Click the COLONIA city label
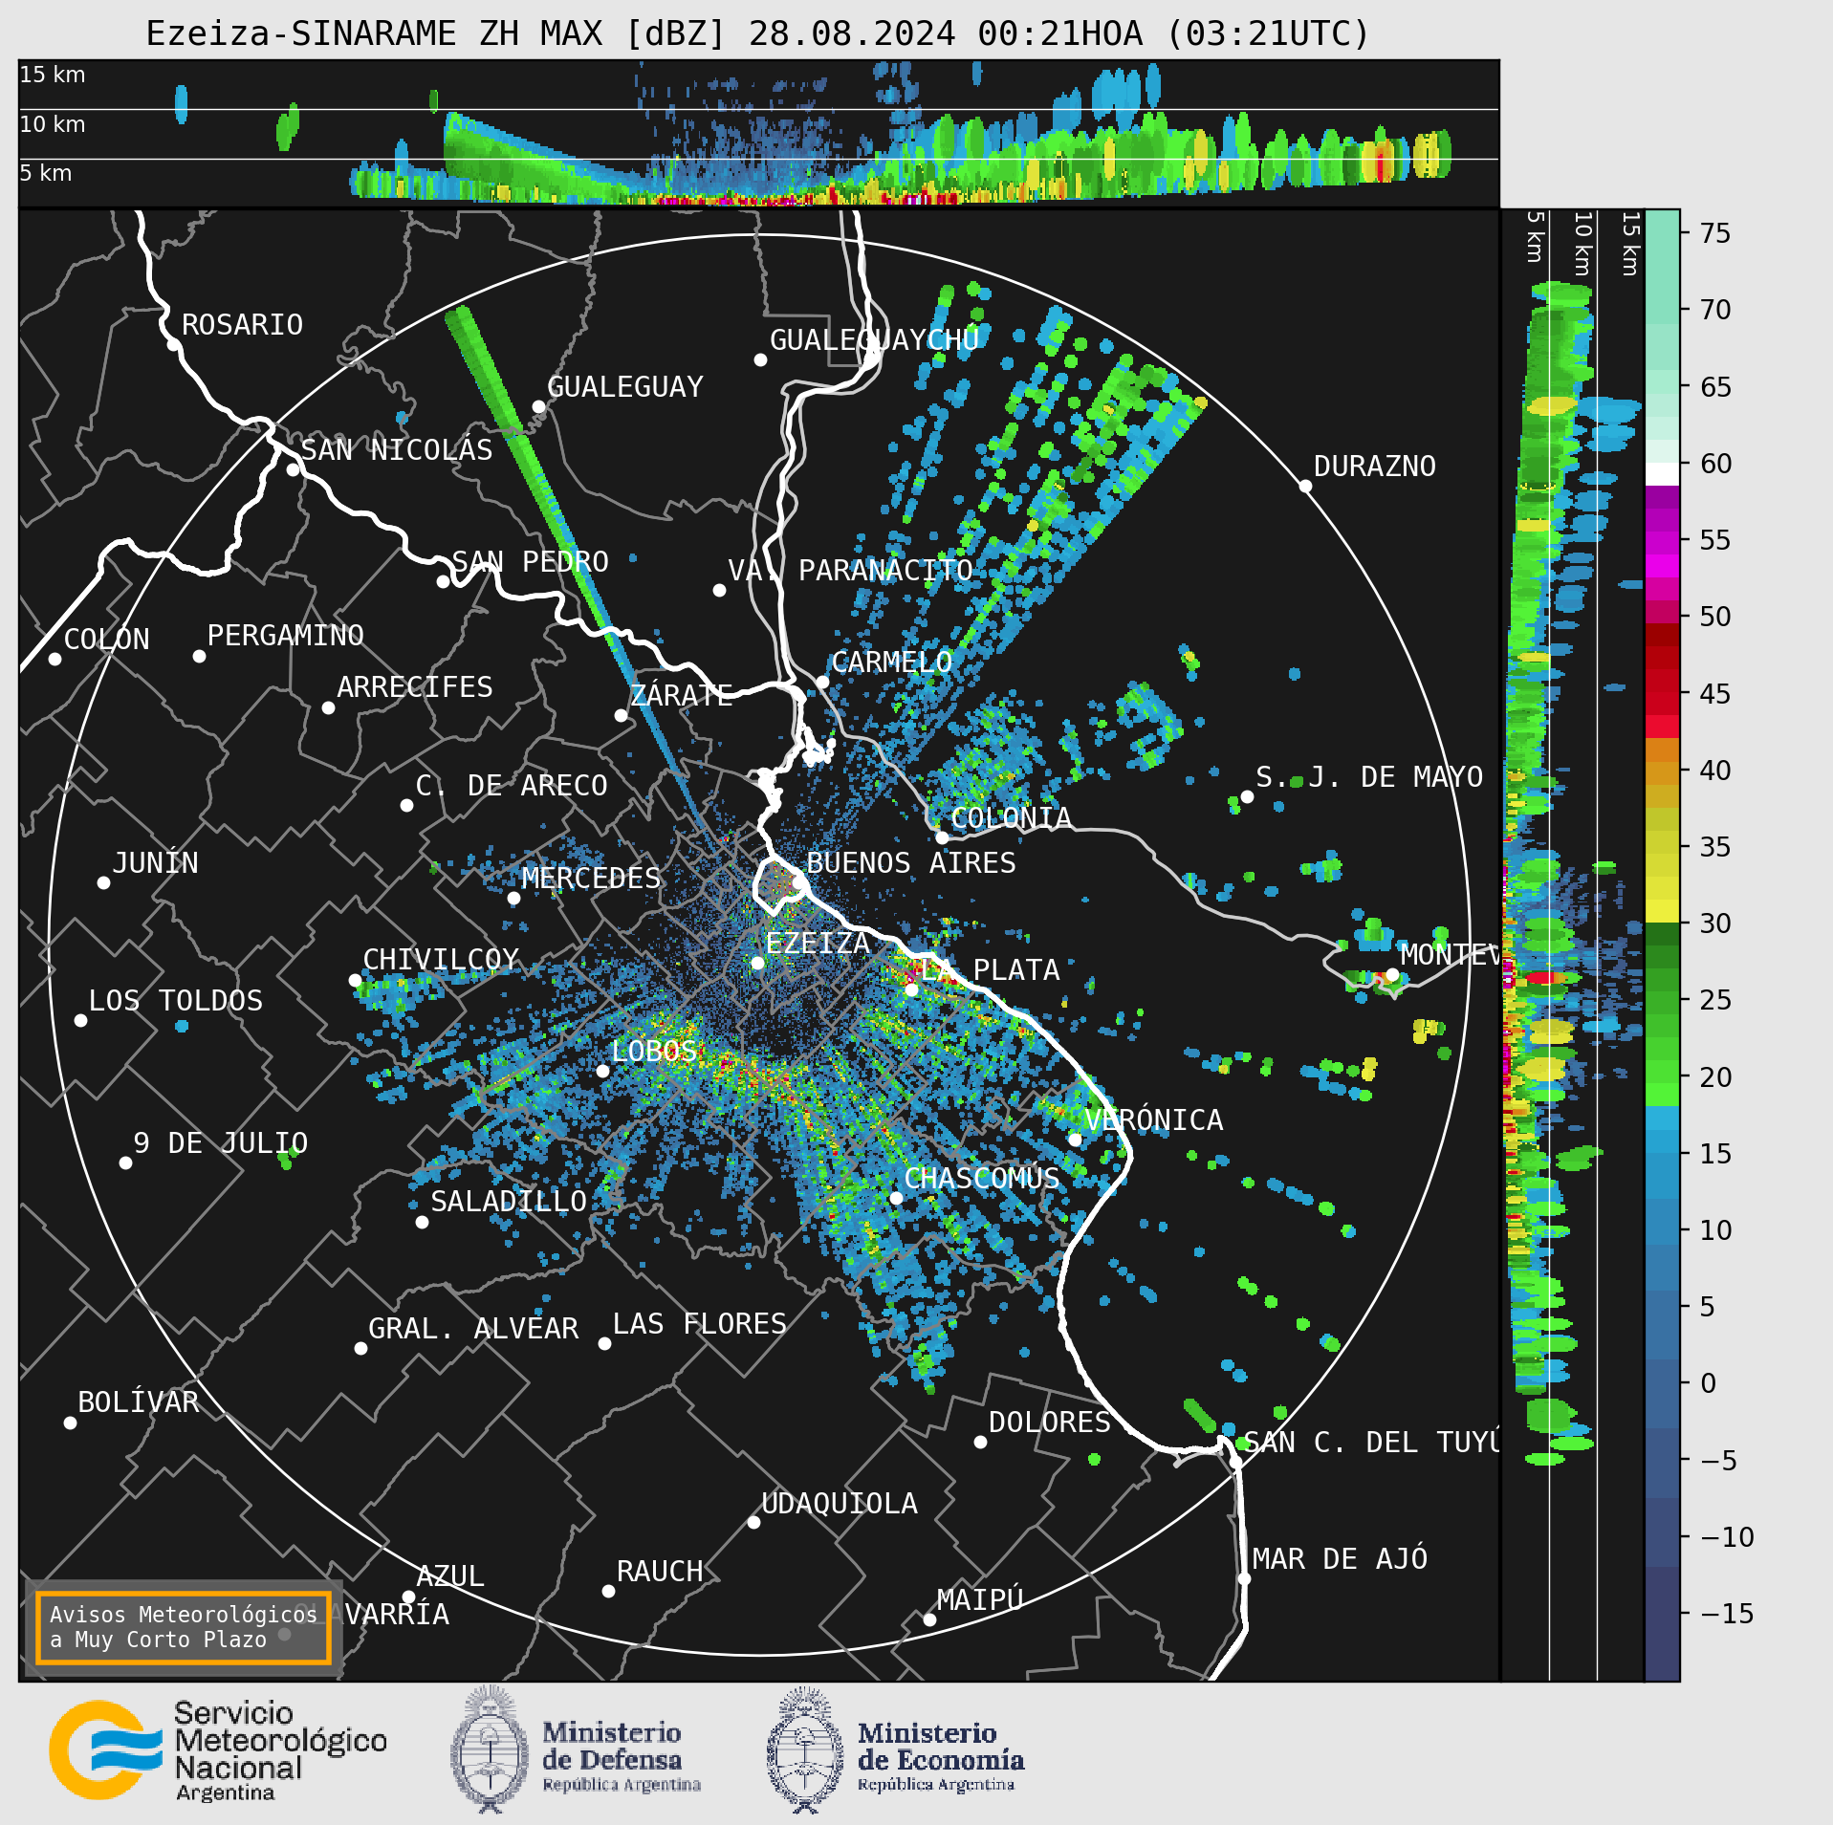 (1011, 818)
